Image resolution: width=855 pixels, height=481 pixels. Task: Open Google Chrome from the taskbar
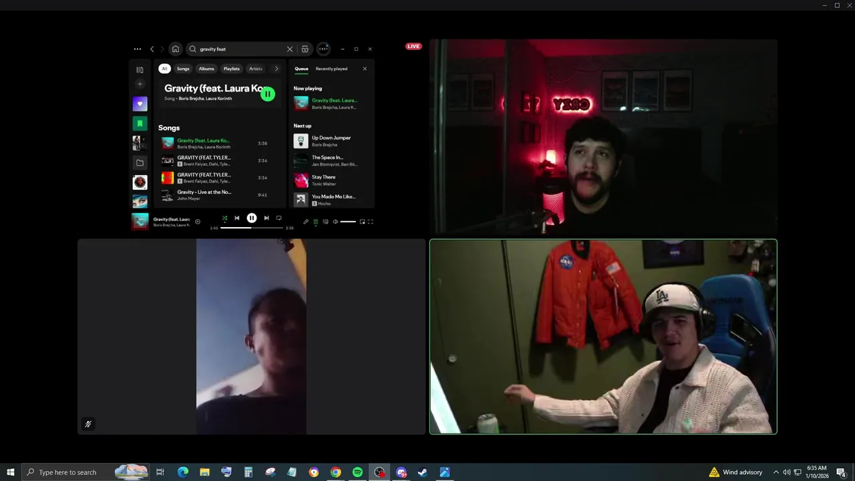tap(335, 472)
